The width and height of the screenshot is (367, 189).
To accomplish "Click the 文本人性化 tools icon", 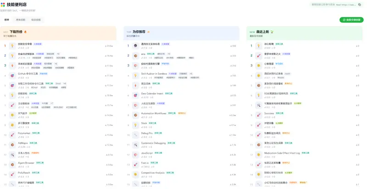I will (x=12, y=155).
